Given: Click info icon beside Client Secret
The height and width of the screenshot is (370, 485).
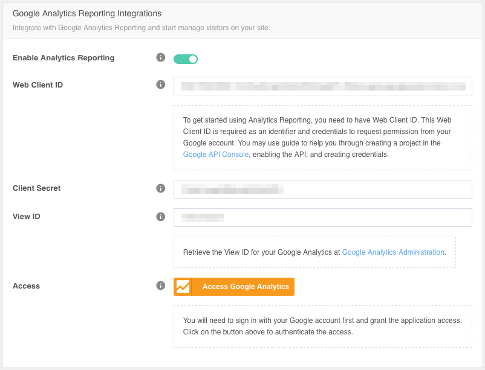Looking at the screenshot, I should pos(160,188).
